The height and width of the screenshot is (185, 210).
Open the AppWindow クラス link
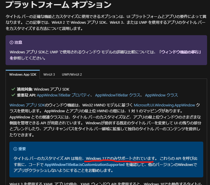pyautogui.click(x=161, y=95)
